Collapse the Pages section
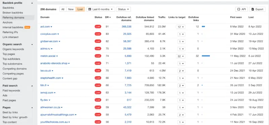 click(x=32, y=108)
